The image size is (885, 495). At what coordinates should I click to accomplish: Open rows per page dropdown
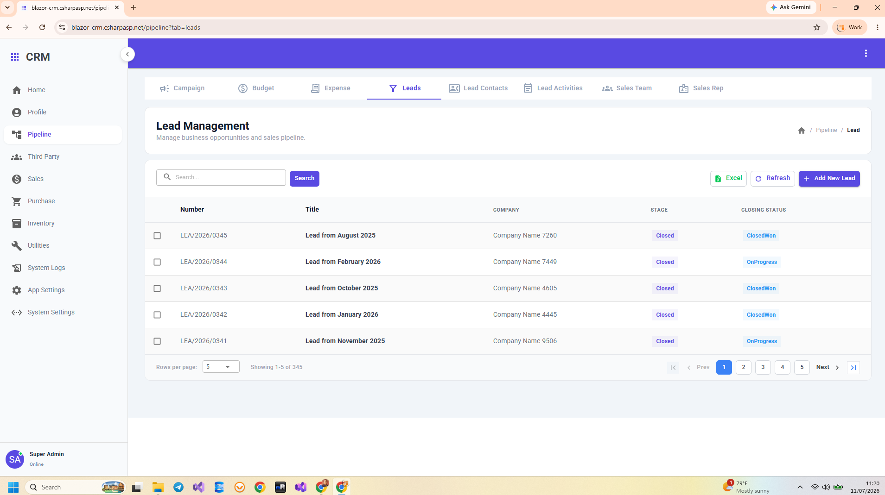pos(221,367)
